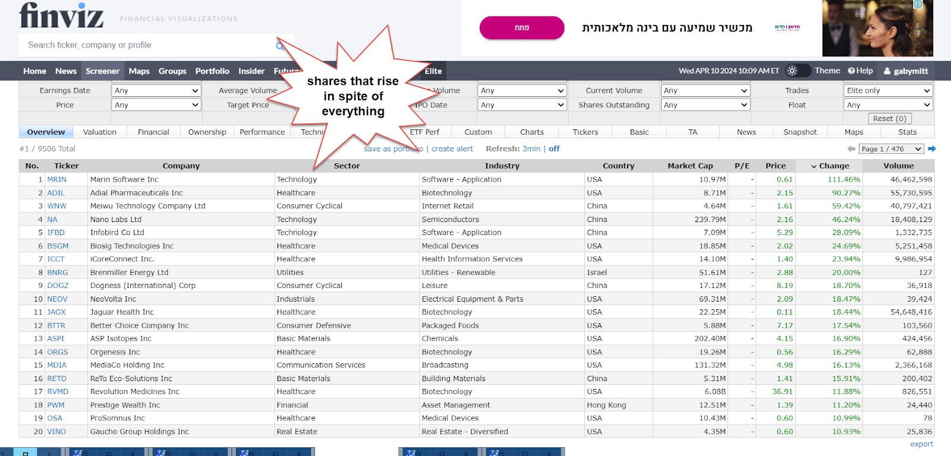The image size is (951, 456).
Task: Switch to the Ownership view tab
Action: 207,132
